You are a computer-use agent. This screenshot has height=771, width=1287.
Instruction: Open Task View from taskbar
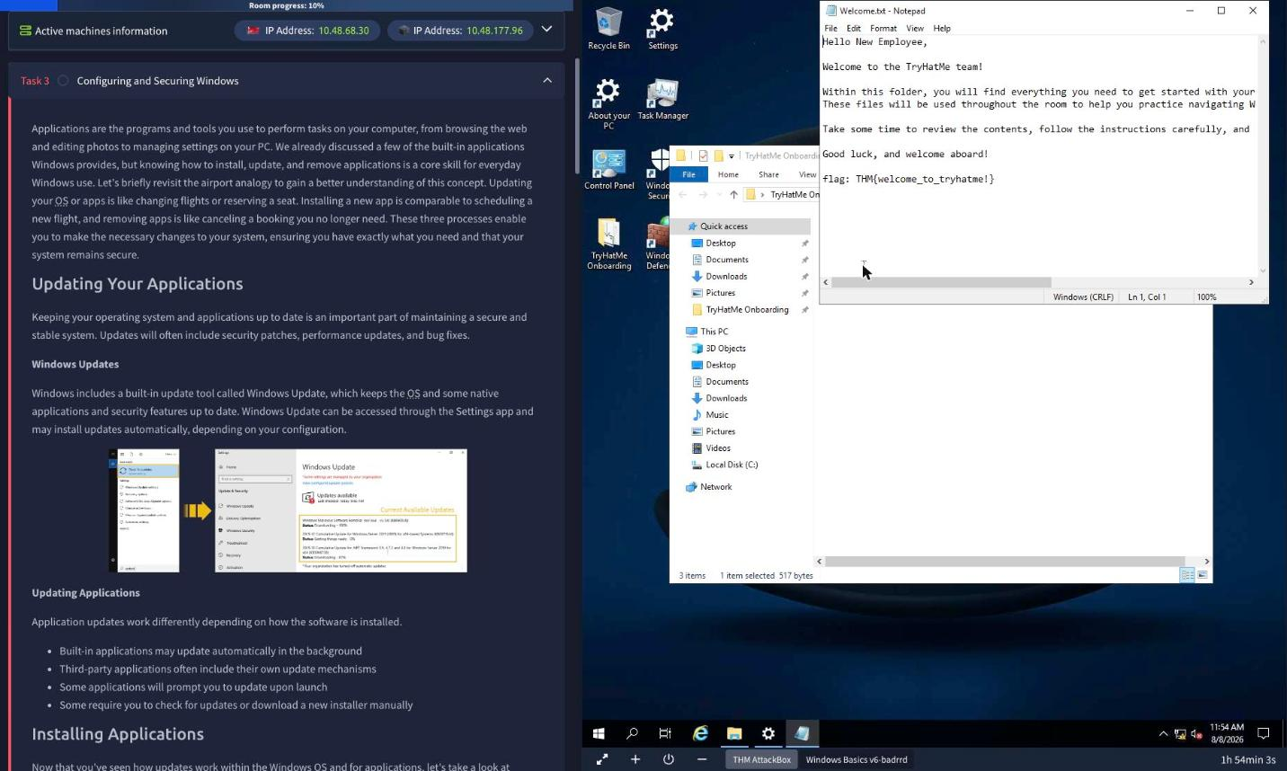[x=665, y=733]
